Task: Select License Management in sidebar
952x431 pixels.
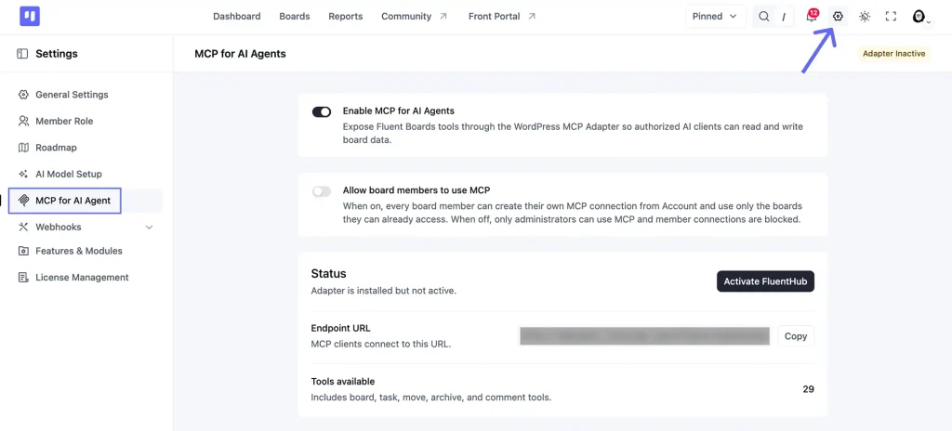Action: 82,278
